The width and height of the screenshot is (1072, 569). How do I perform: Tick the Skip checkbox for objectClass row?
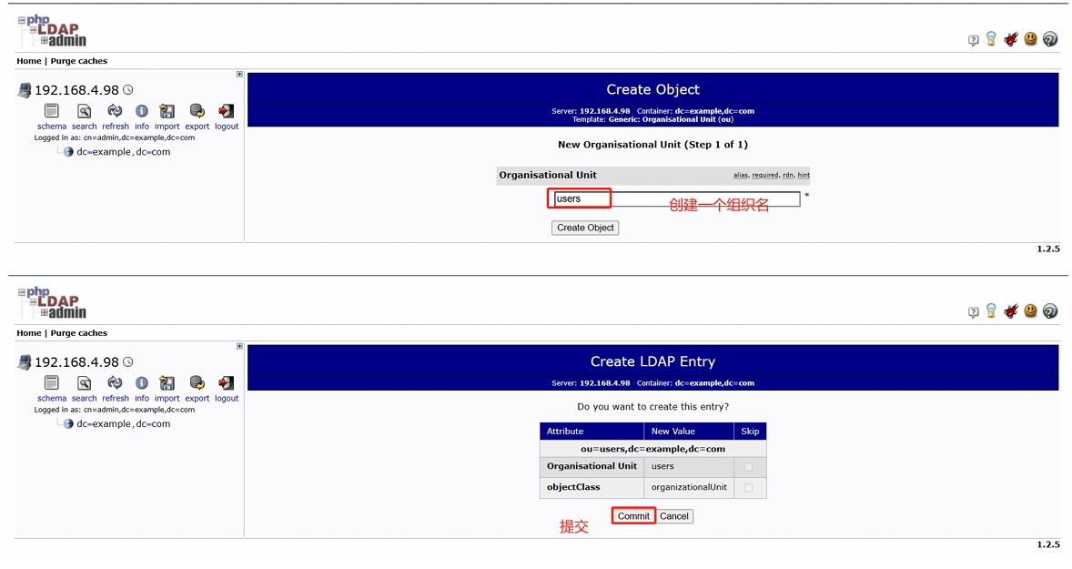coord(748,487)
